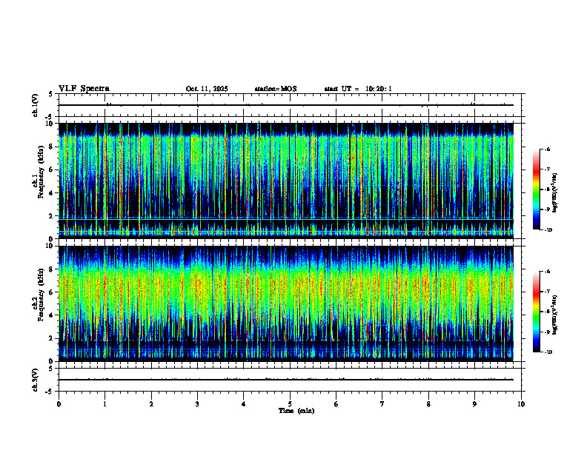The image size is (587, 453).
Task: Click the time axis tick label "1"
Action: [105, 404]
